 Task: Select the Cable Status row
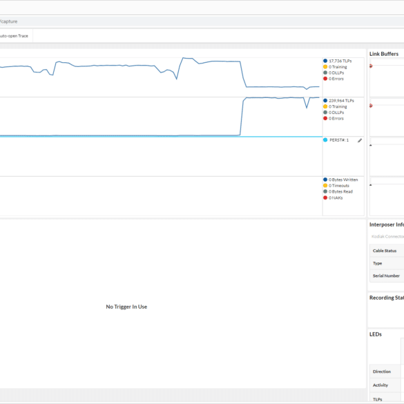coord(387,251)
